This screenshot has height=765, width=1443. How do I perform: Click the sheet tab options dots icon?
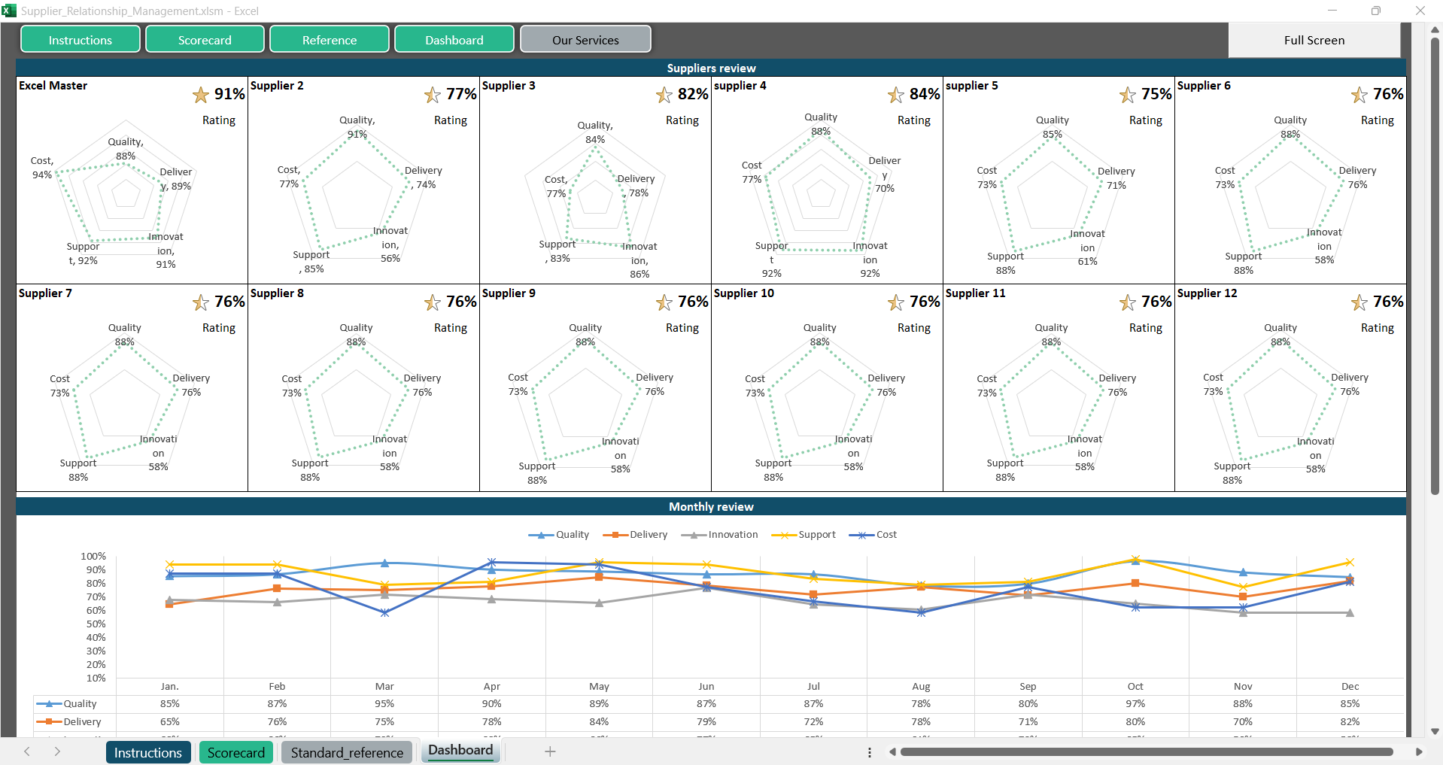click(870, 752)
